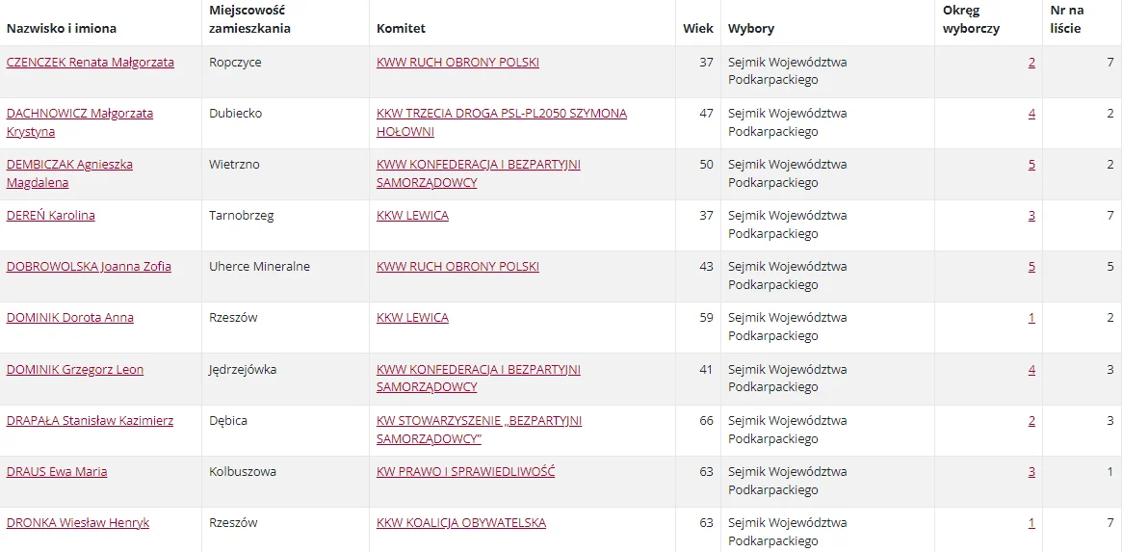Viewport: 1122px width, 552px height.
Task: Open KW STOWARZYSZENIE BEZPARTYJNI SAMORZĄDOWCY committee
Action: (x=479, y=430)
